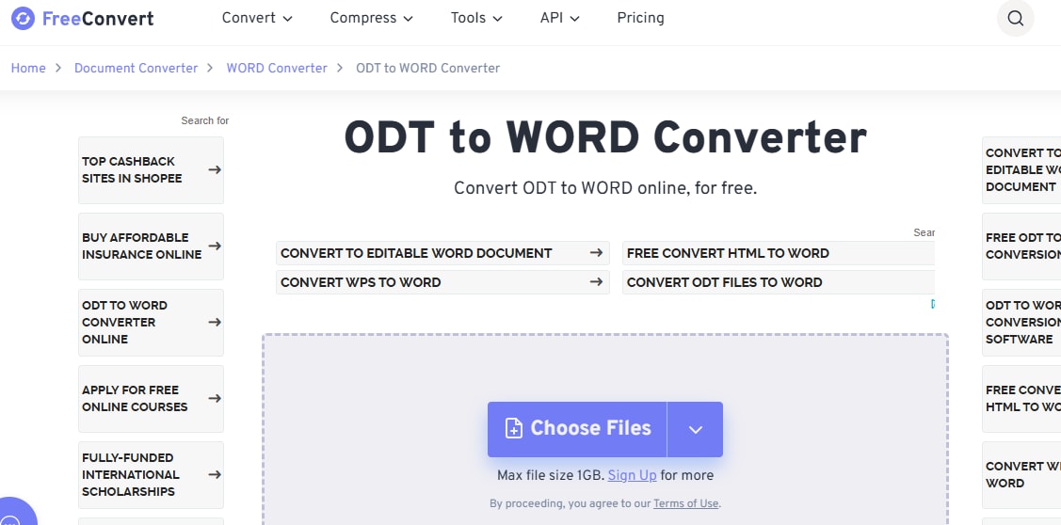Open ODT to Word Converter Online sidebar link

(x=151, y=323)
